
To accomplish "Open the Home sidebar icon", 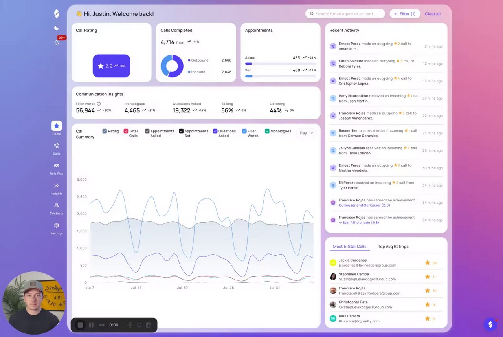I will point(57,126).
